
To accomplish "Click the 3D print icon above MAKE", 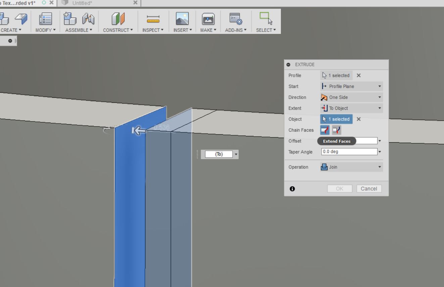I will (208, 19).
